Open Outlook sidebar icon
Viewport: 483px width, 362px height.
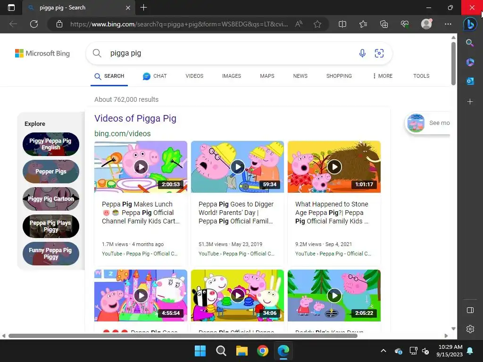click(470, 81)
